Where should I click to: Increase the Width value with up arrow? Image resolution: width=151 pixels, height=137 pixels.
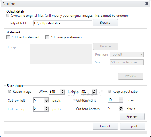coord(63,91)
